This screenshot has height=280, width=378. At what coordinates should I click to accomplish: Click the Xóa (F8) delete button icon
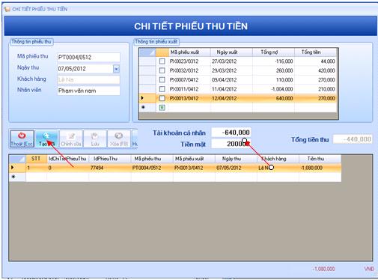click(x=118, y=136)
